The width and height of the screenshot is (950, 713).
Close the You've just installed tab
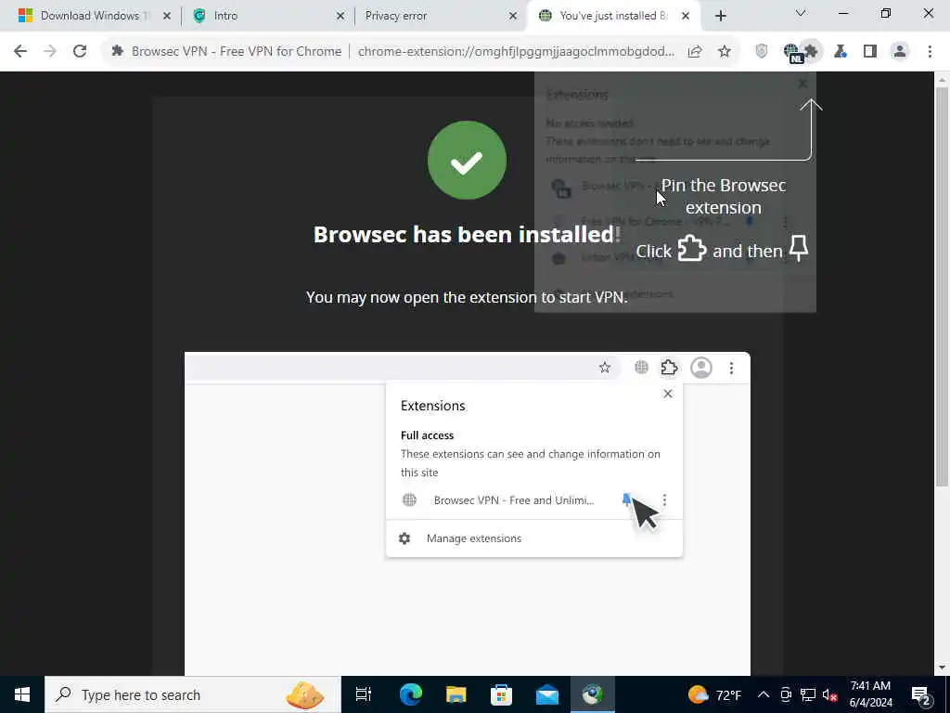(x=686, y=16)
